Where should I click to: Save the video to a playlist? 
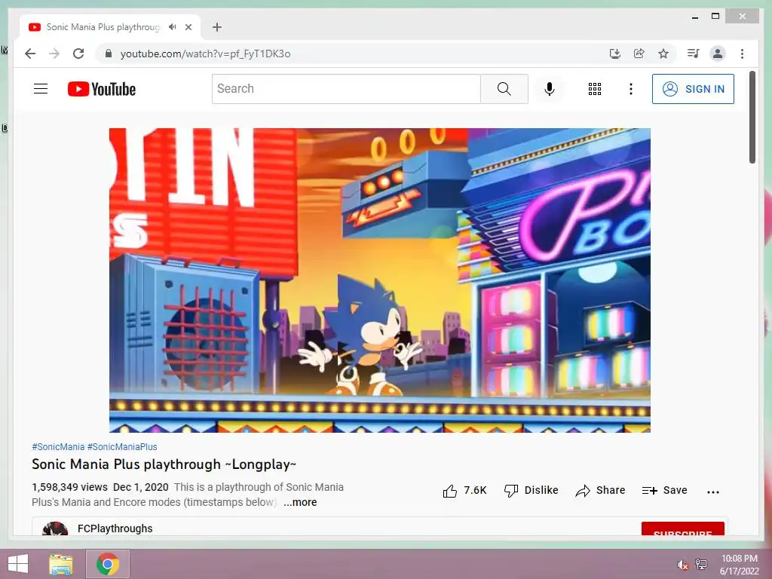[x=664, y=490]
